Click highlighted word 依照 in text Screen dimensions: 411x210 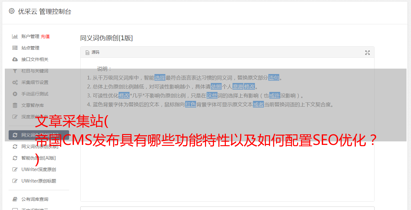[x=216, y=86]
